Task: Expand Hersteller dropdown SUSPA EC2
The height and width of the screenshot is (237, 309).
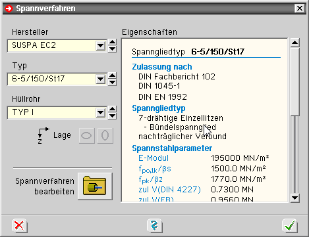Action: point(101,46)
